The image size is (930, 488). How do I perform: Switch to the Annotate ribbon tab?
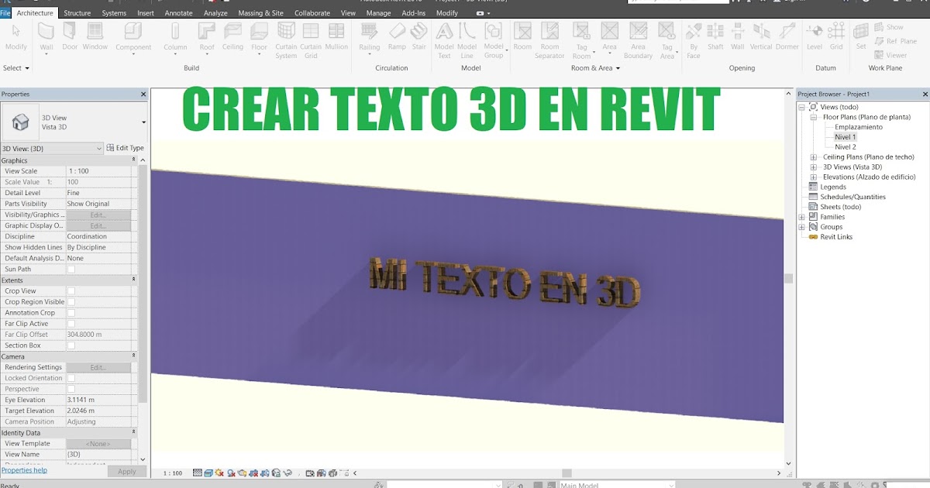(178, 12)
